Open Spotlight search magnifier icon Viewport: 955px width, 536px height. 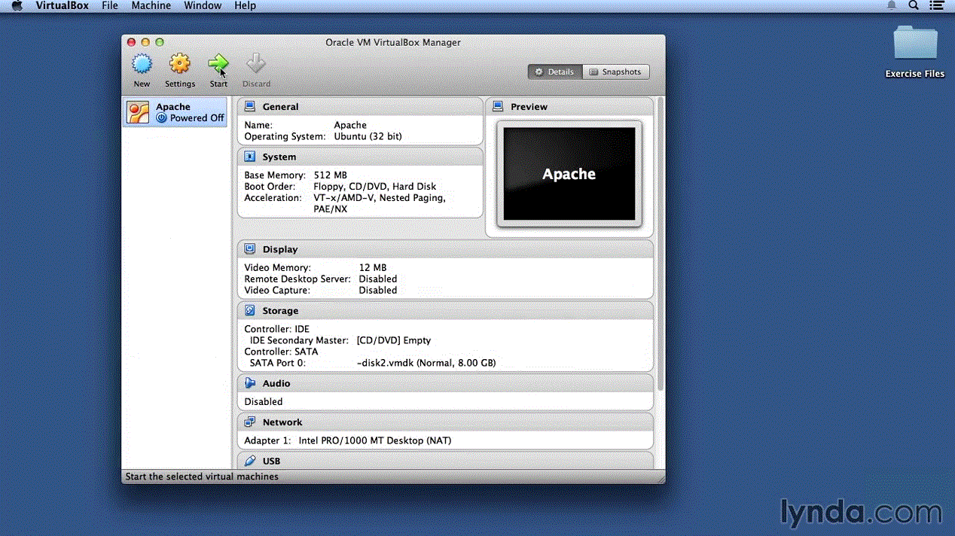coord(914,6)
